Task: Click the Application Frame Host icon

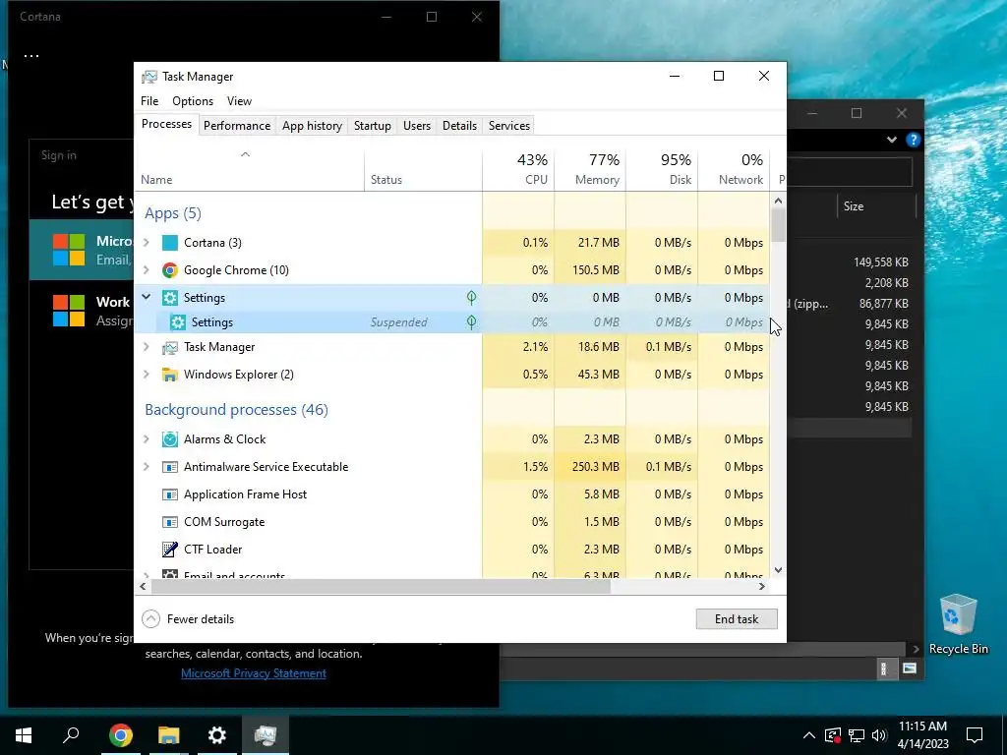Action: [x=169, y=494]
